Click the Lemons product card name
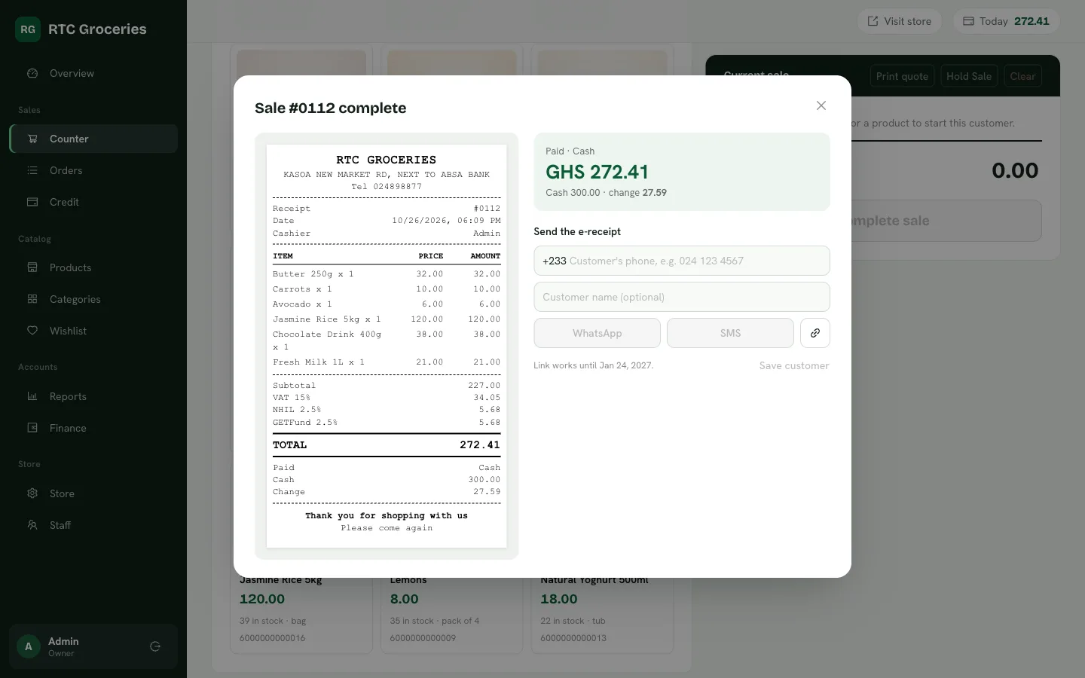1085x678 pixels. (x=408, y=580)
